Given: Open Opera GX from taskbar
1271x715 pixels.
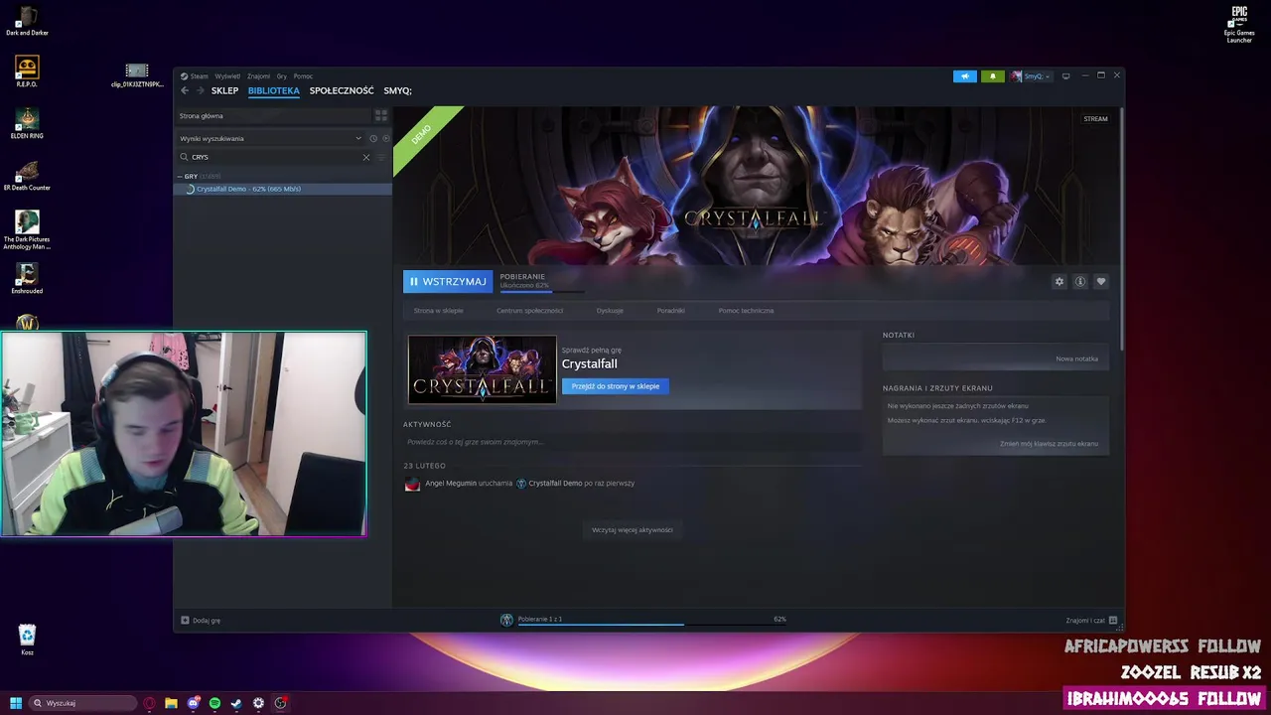Looking at the screenshot, I should pos(149,703).
